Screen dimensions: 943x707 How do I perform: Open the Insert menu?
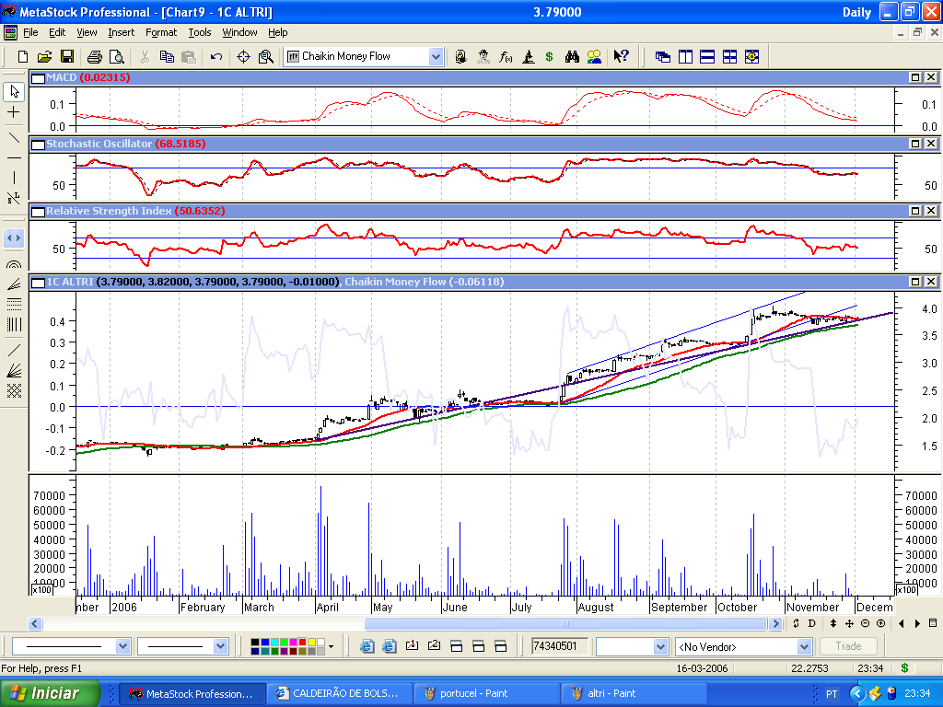tap(121, 32)
